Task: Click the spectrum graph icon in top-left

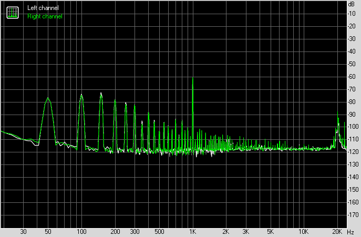Action: 13,13
